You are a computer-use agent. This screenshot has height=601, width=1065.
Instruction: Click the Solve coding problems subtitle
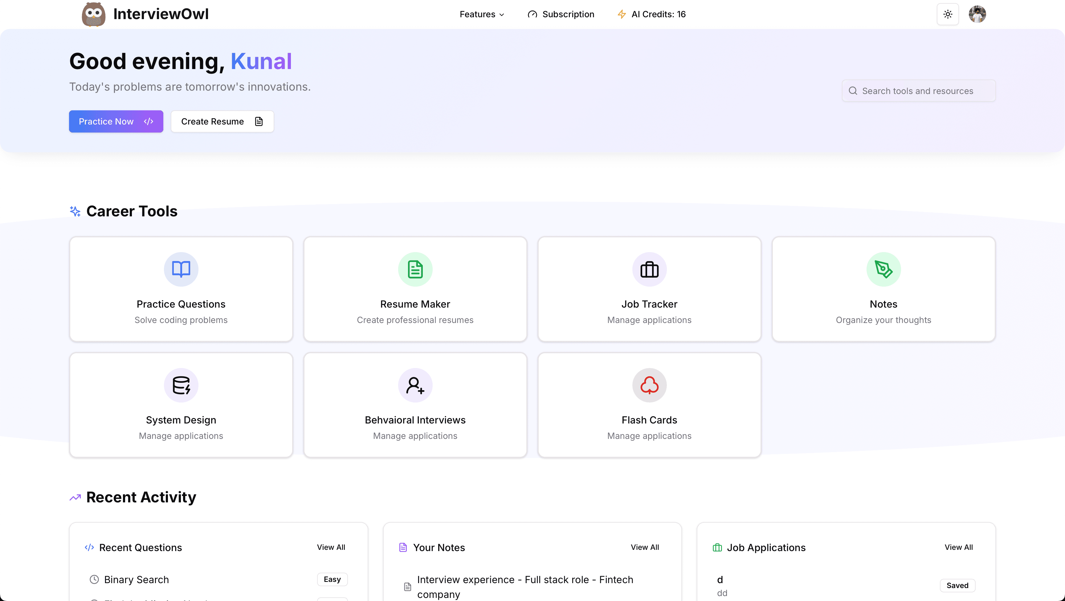click(181, 320)
